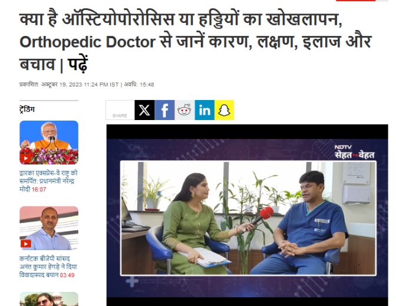396x306 pixels.
Task: Select the ट्रेंडिंग section heading
Action: click(x=27, y=109)
